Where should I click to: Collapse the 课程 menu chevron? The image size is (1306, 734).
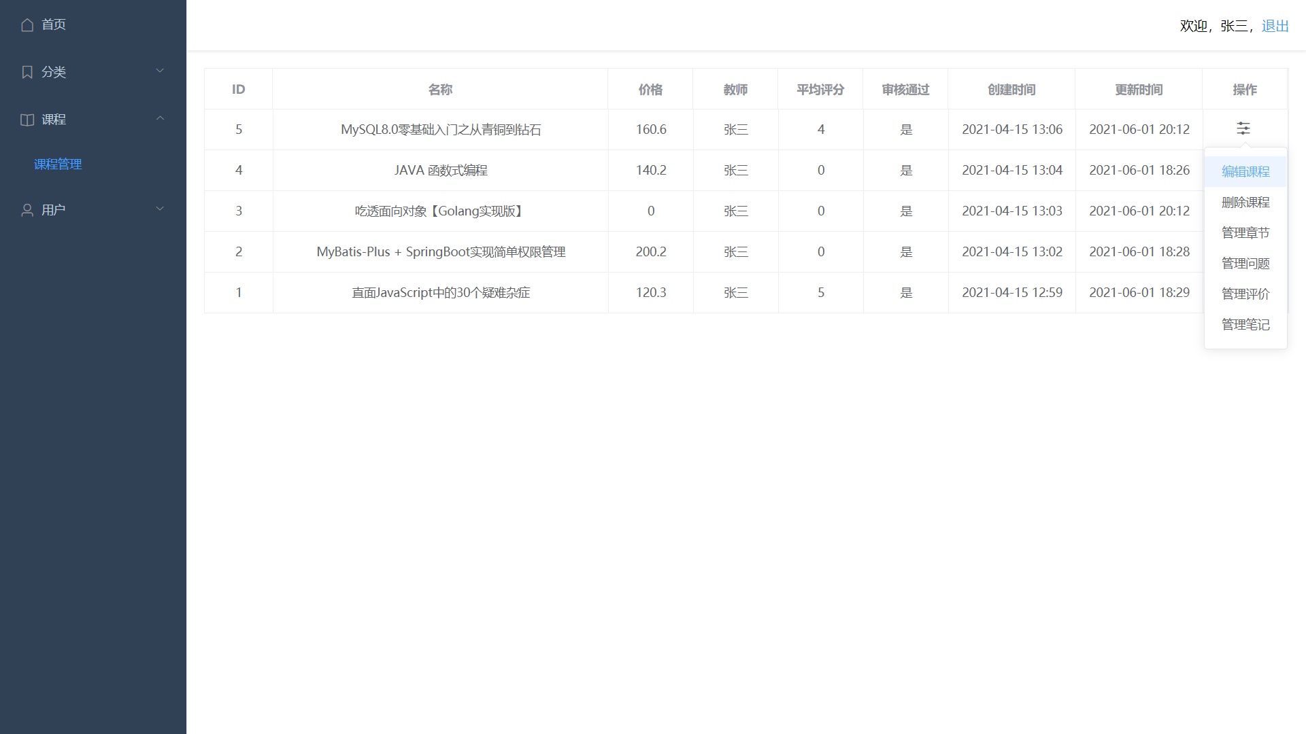click(160, 118)
